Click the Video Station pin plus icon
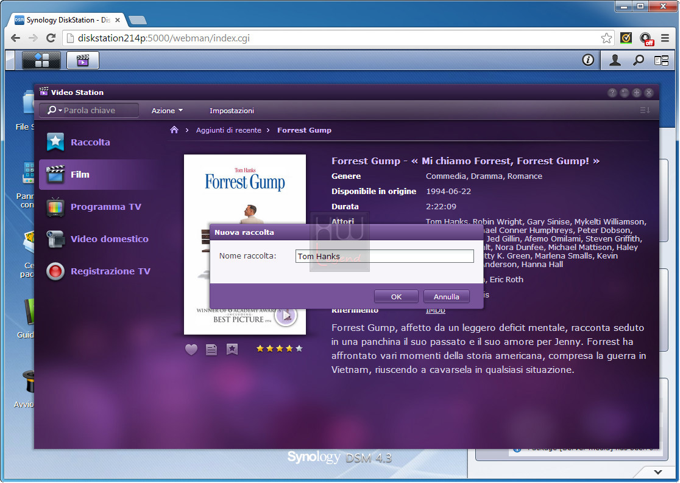The image size is (680, 483). point(636,92)
